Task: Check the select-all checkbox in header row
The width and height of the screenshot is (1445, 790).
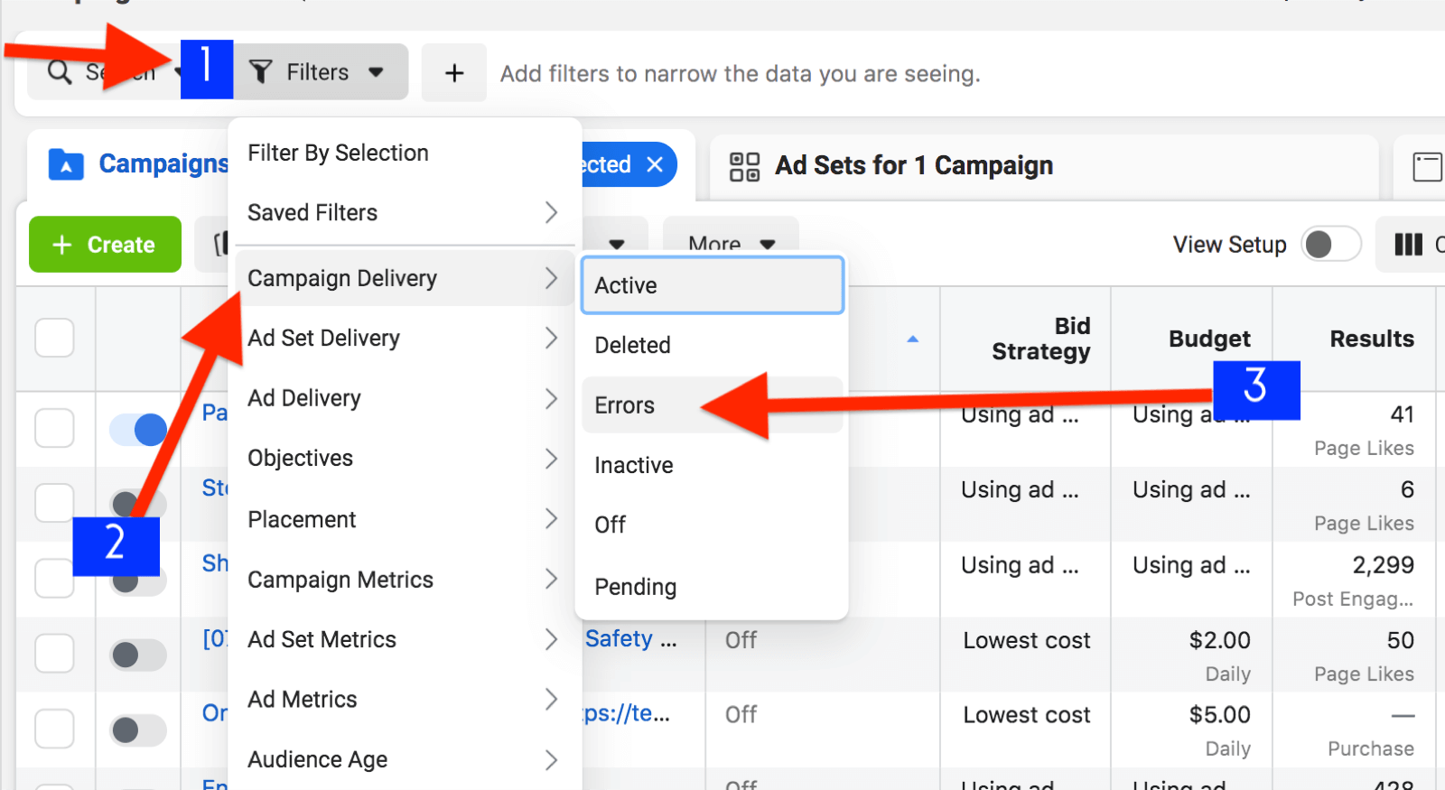Action: point(54,339)
